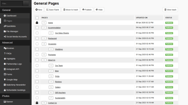
Task: Click the Refundable bookings lock icon
Action: pos(5,90)
